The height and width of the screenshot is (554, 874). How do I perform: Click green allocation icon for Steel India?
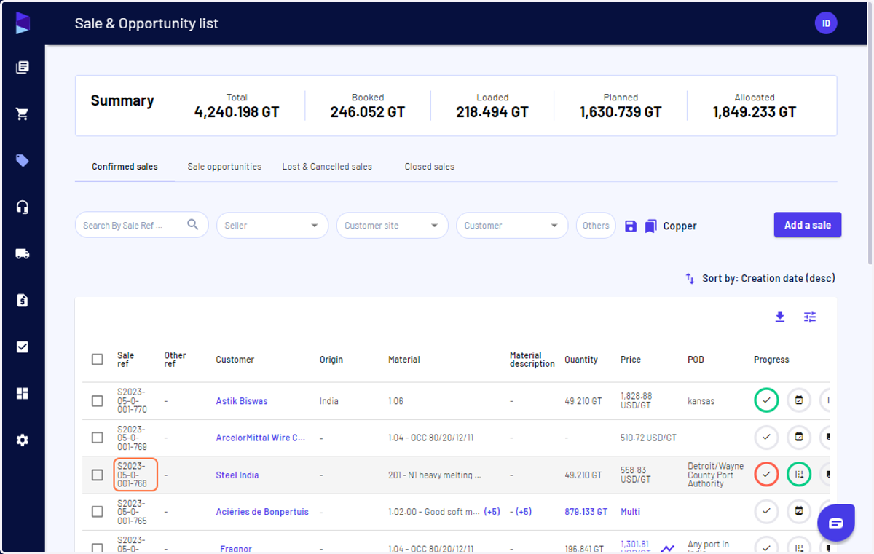pyautogui.click(x=799, y=475)
